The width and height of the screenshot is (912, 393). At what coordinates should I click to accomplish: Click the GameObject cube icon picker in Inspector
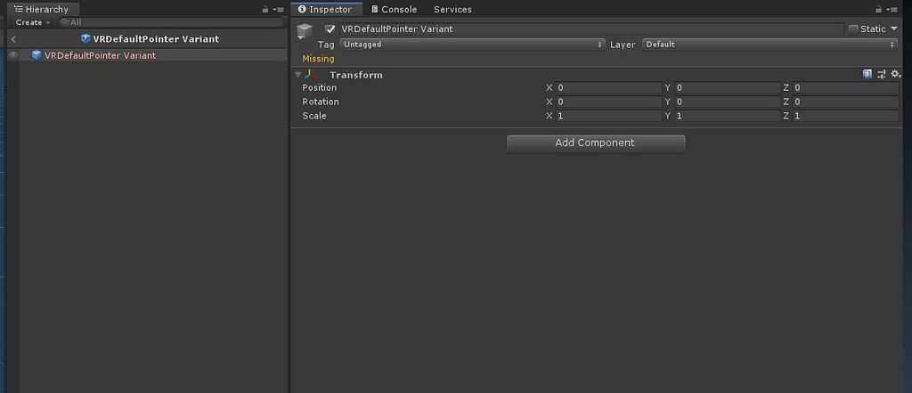point(305,31)
